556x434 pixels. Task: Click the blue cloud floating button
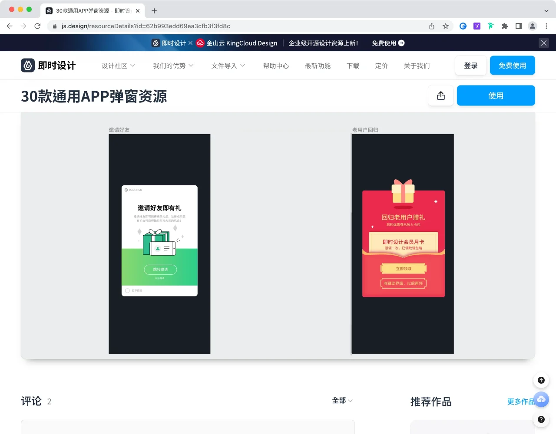541,399
